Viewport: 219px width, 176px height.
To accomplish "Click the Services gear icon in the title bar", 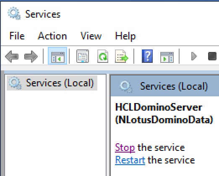I will tap(14, 13).
